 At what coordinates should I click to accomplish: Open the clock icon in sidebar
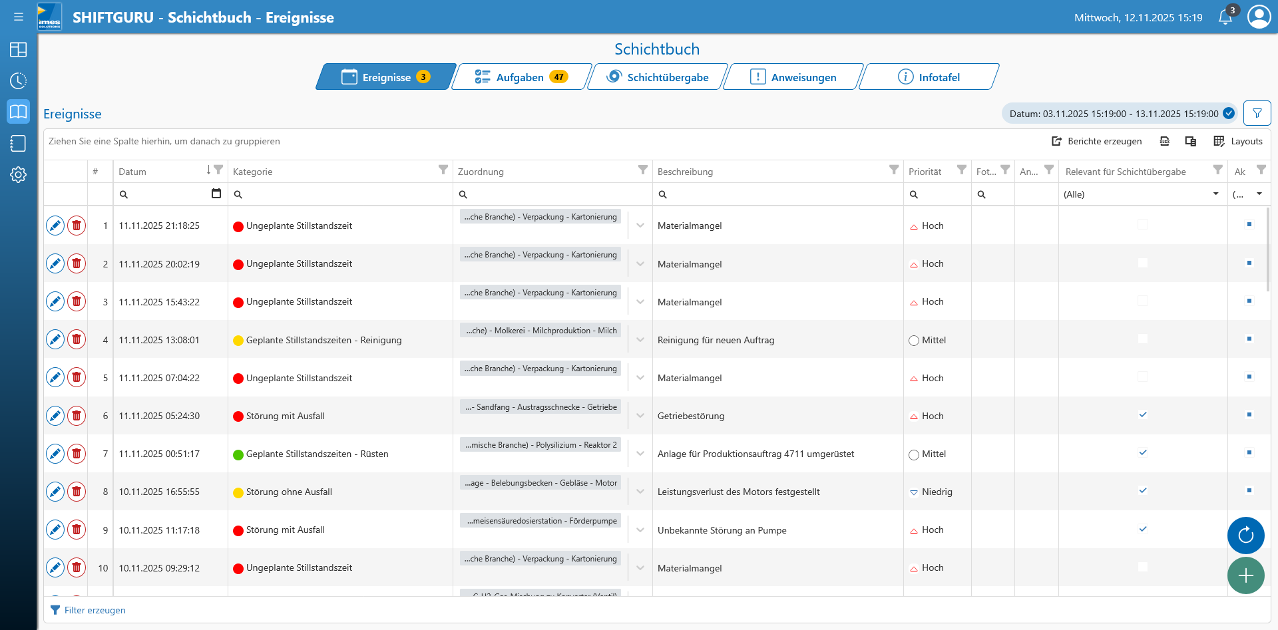click(x=18, y=81)
